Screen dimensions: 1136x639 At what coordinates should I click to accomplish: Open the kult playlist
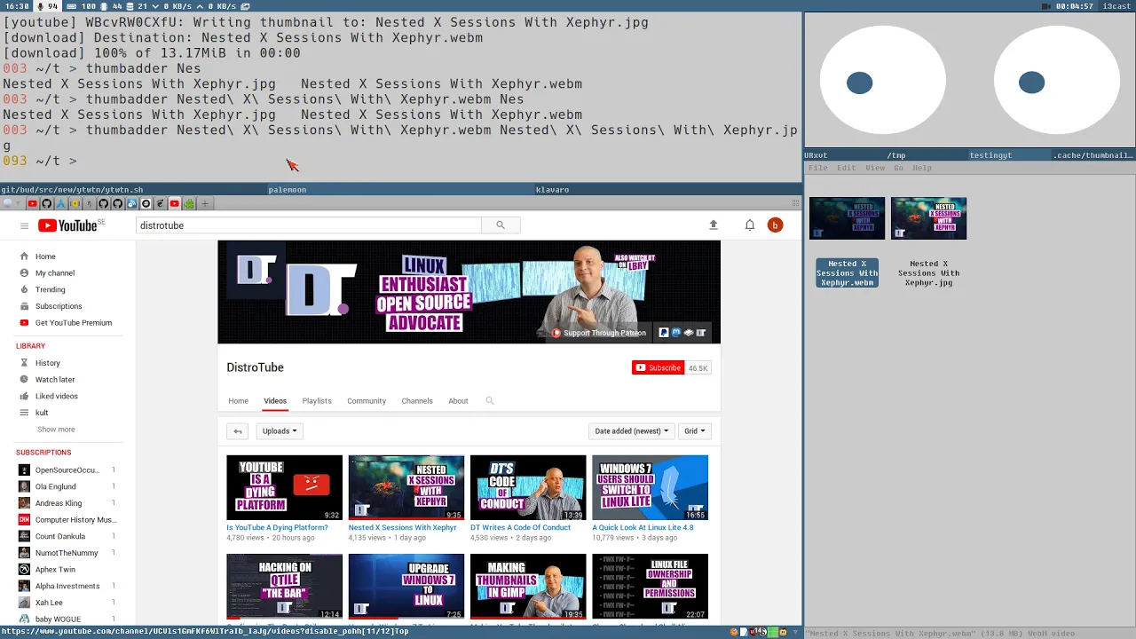(42, 413)
